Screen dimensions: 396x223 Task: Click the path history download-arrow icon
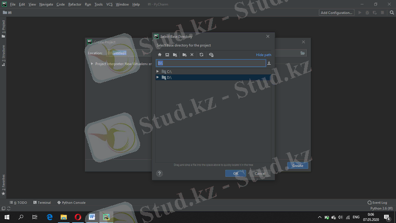[269, 63]
